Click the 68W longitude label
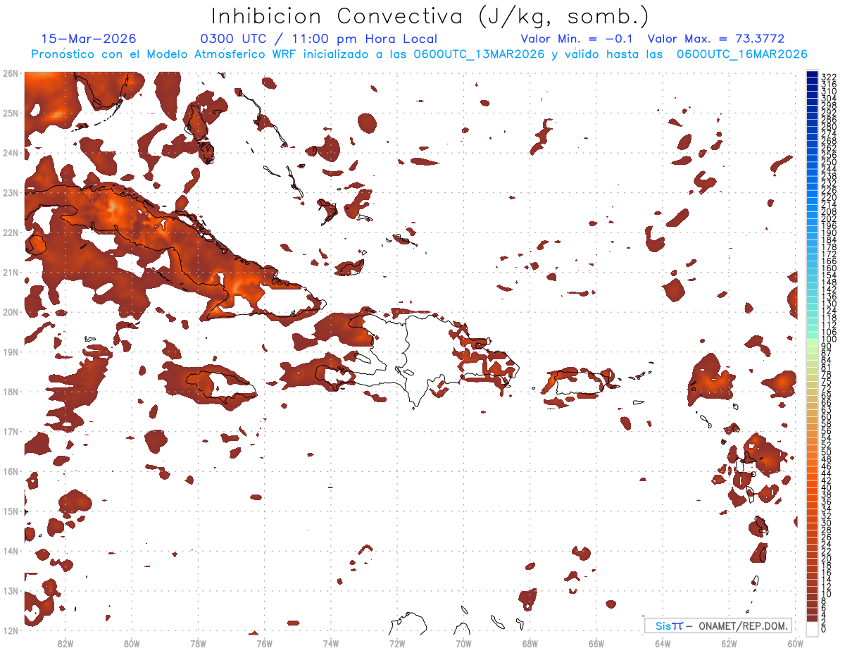845x653 pixels. [530, 642]
